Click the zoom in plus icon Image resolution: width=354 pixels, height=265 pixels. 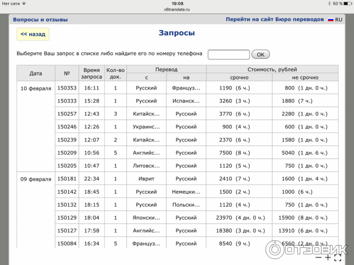pos(328,257)
